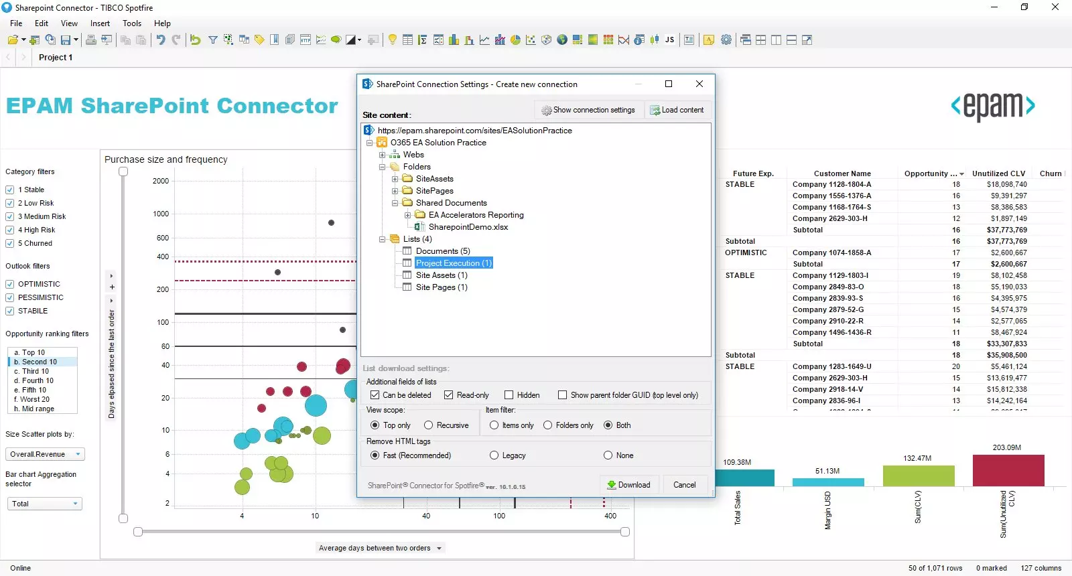The height and width of the screenshot is (576, 1072).
Task: Collapse the Folders tree node
Action: 382,167
